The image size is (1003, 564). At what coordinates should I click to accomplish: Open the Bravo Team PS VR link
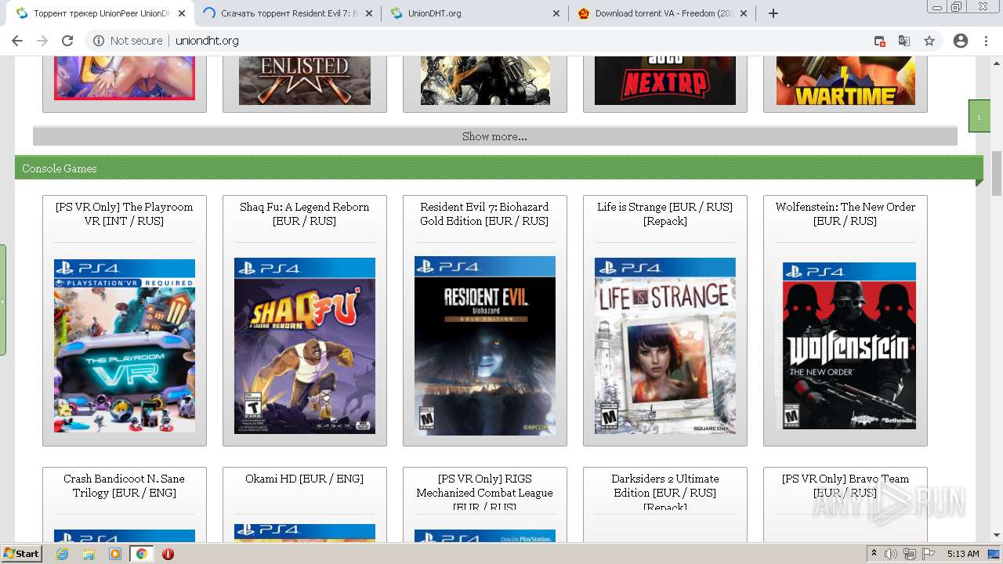845,486
